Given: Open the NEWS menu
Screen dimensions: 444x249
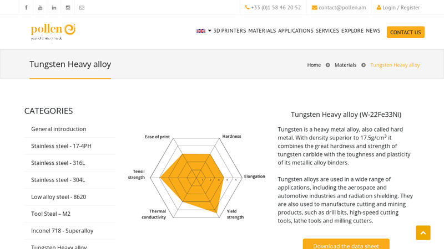Looking at the screenshot, I should click(x=373, y=31).
